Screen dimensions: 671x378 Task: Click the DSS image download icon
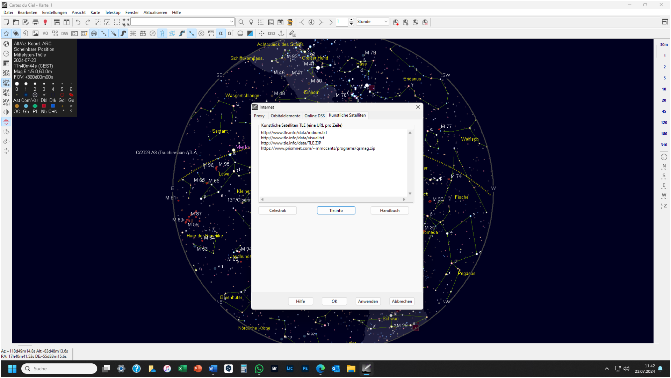[65, 34]
